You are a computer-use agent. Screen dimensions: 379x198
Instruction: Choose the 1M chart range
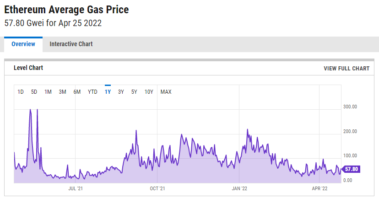point(48,92)
